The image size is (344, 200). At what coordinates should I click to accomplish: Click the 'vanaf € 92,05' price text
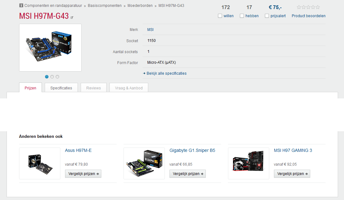285,164
